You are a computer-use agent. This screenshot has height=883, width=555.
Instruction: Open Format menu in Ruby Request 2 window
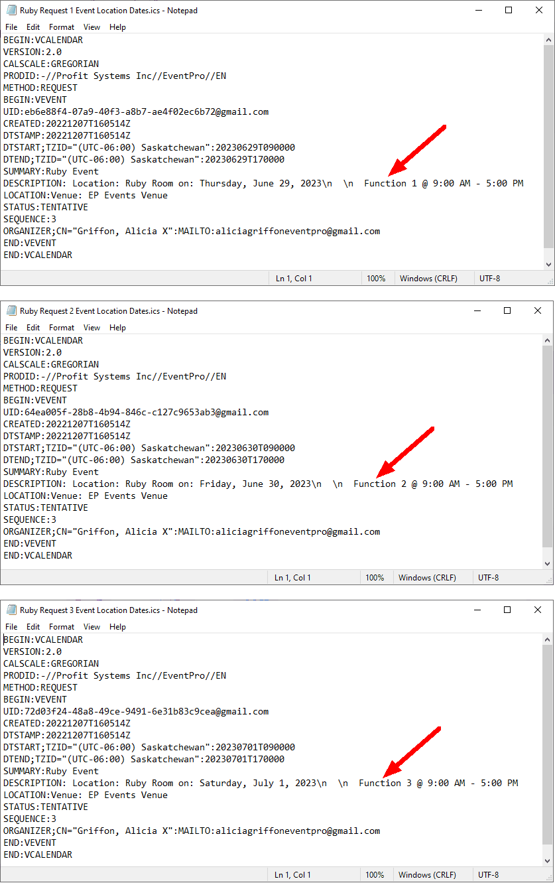62,328
